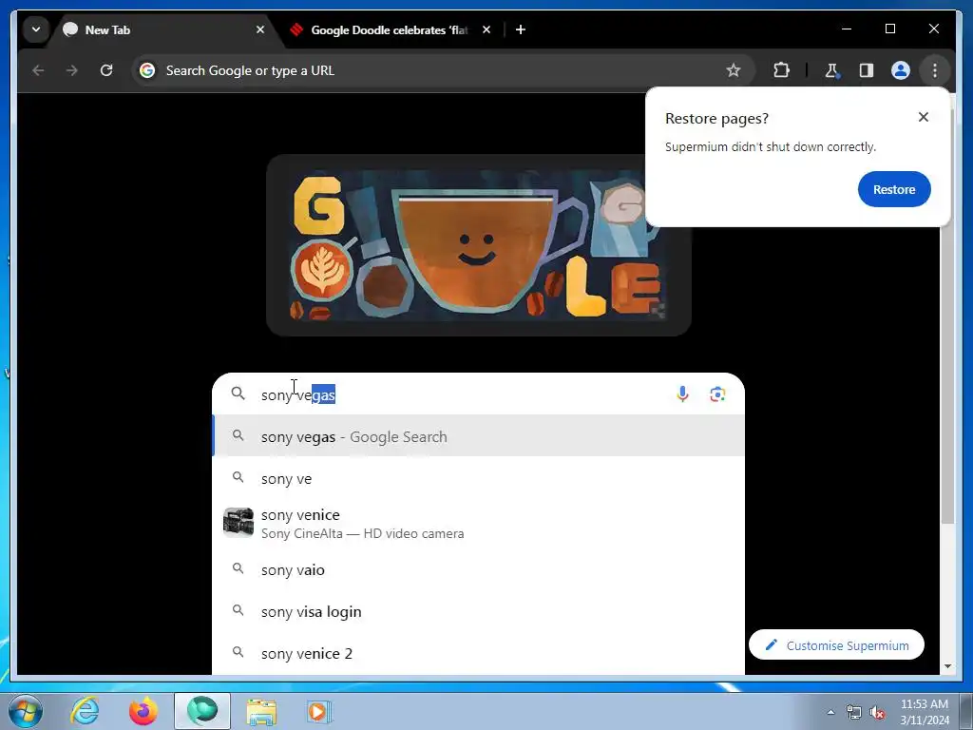Click the magnifier icon in search box
This screenshot has width=973, height=730.
[x=238, y=394]
